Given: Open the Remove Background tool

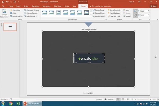Looking at the screenshot, I should pos(4,14).
